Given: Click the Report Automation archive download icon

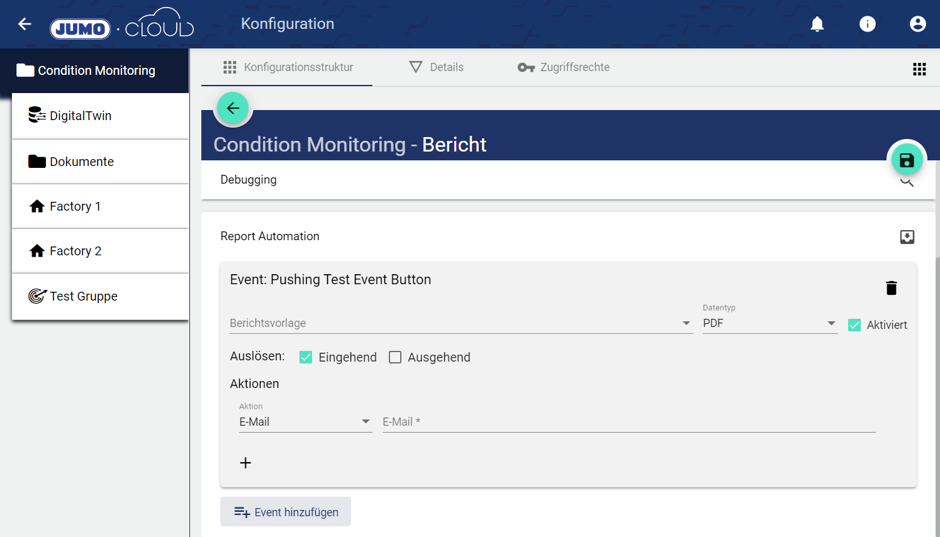Looking at the screenshot, I should coord(907,237).
